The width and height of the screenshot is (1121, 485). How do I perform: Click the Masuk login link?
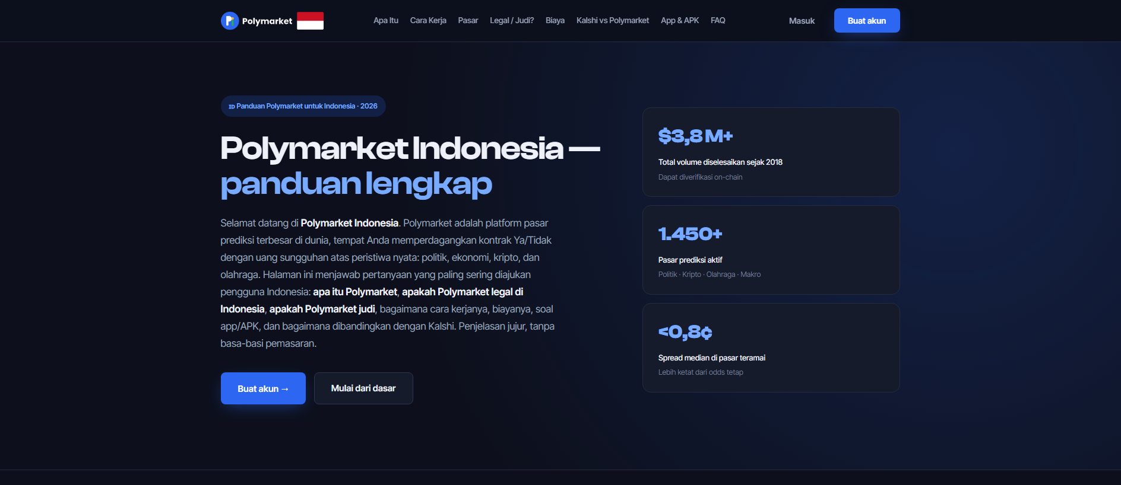click(x=802, y=21)
